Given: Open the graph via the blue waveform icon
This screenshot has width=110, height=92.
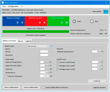Looking at the screenshot, I should point(106,11).
